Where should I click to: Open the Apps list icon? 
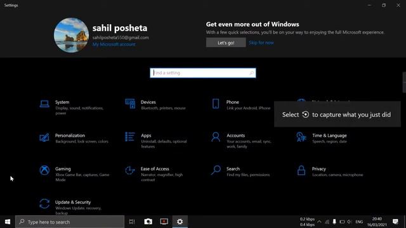pos(130,137)
